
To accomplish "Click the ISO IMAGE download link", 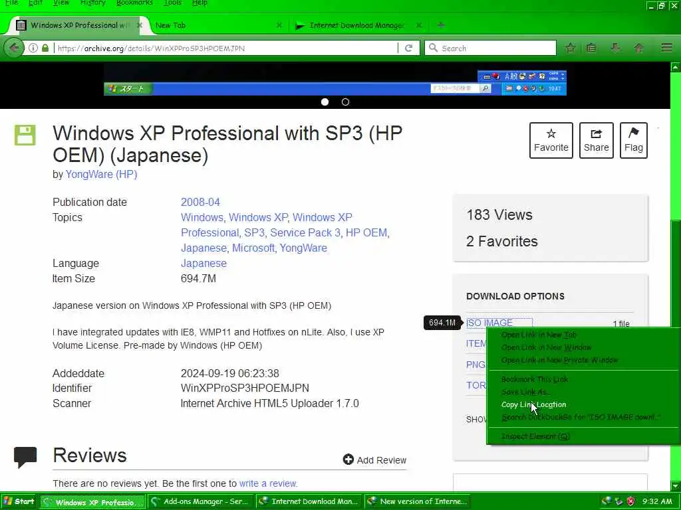I will tap(489, 323).
